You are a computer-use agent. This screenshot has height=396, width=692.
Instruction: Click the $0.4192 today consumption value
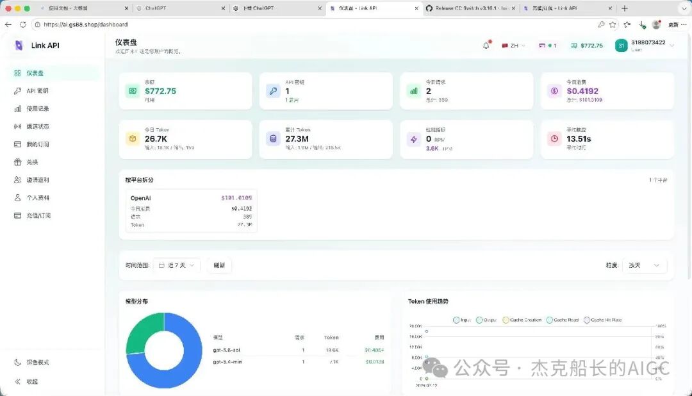coord(582,91)
